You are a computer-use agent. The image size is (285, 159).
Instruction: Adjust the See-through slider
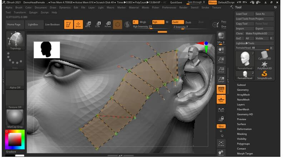click(x=196, y=3)
